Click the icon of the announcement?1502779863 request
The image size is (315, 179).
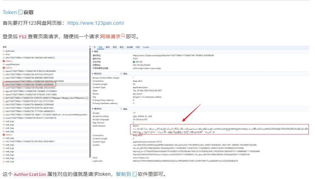click(4, 81)
